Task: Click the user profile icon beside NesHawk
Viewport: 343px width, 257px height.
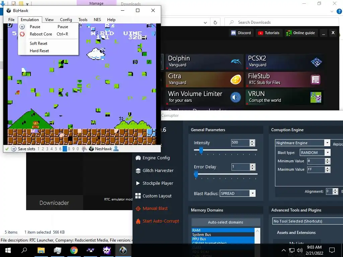Action: click(116, 149)
